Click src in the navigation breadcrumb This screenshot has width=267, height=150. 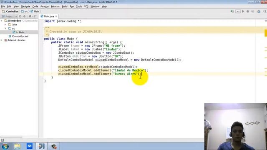click(24, 11)
